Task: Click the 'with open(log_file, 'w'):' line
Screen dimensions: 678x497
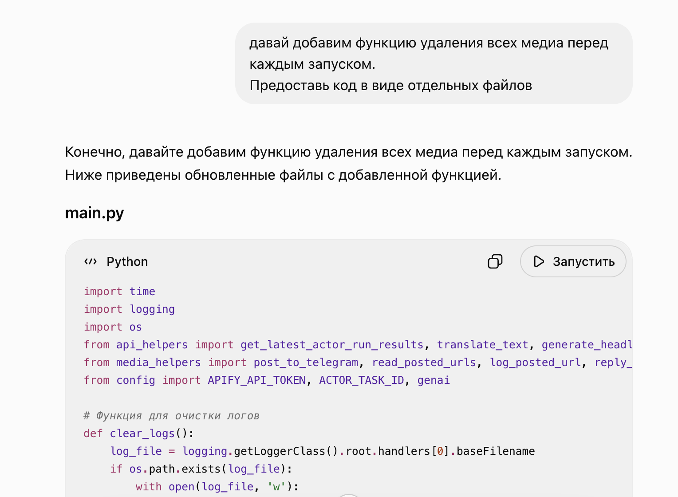Action: (217, 487)
